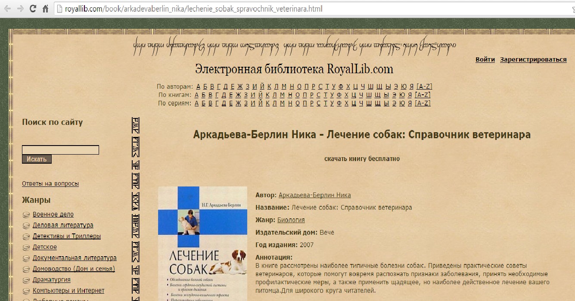Open the Биология genre link
The image size is (575, 301).
[x=291, y=220]
